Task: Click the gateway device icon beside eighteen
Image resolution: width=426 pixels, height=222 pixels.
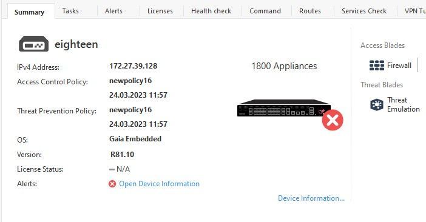Action: 34,44
